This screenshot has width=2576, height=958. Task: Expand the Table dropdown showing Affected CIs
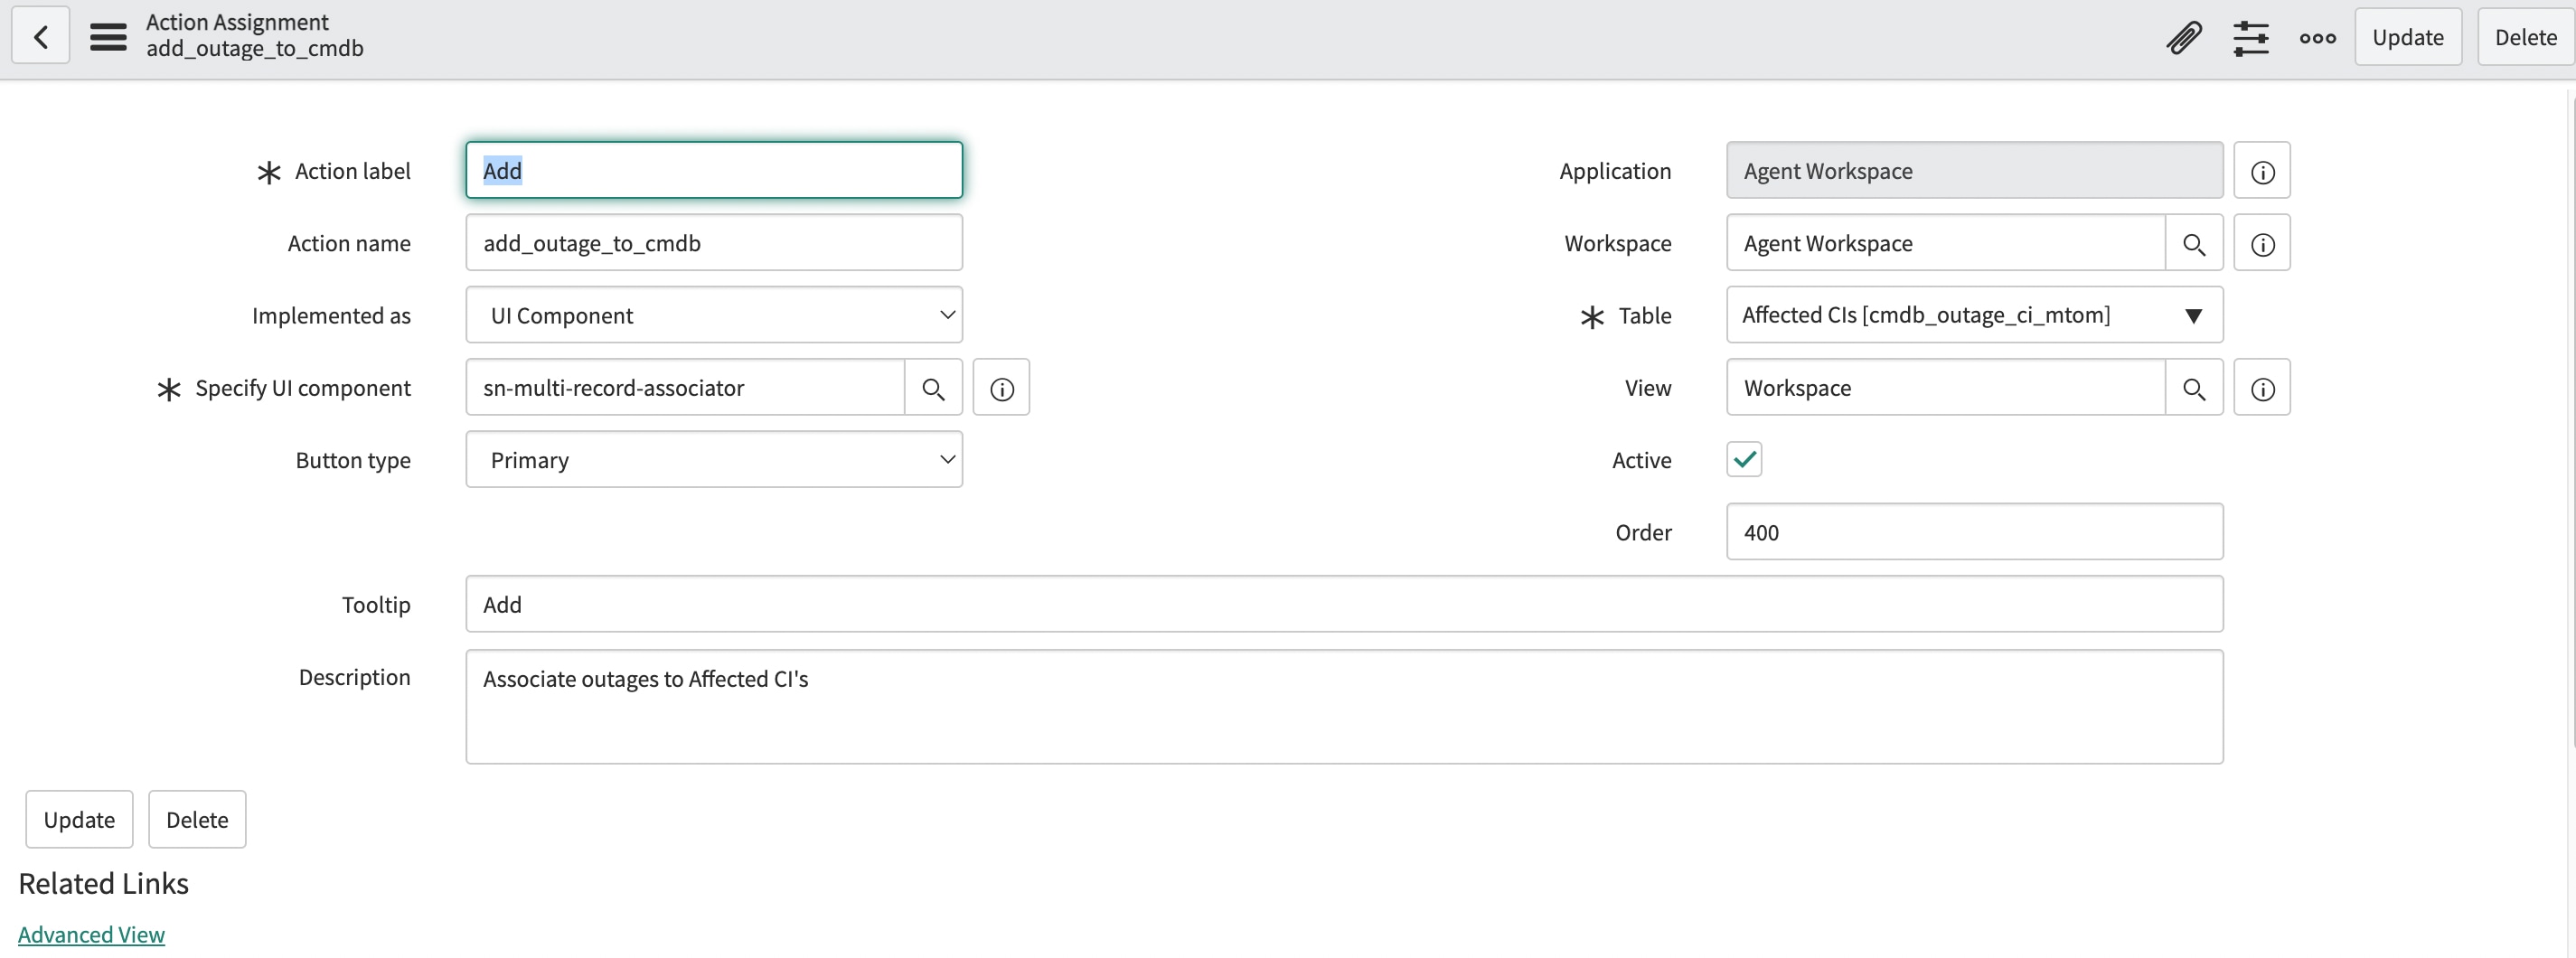coord(2194,315)
